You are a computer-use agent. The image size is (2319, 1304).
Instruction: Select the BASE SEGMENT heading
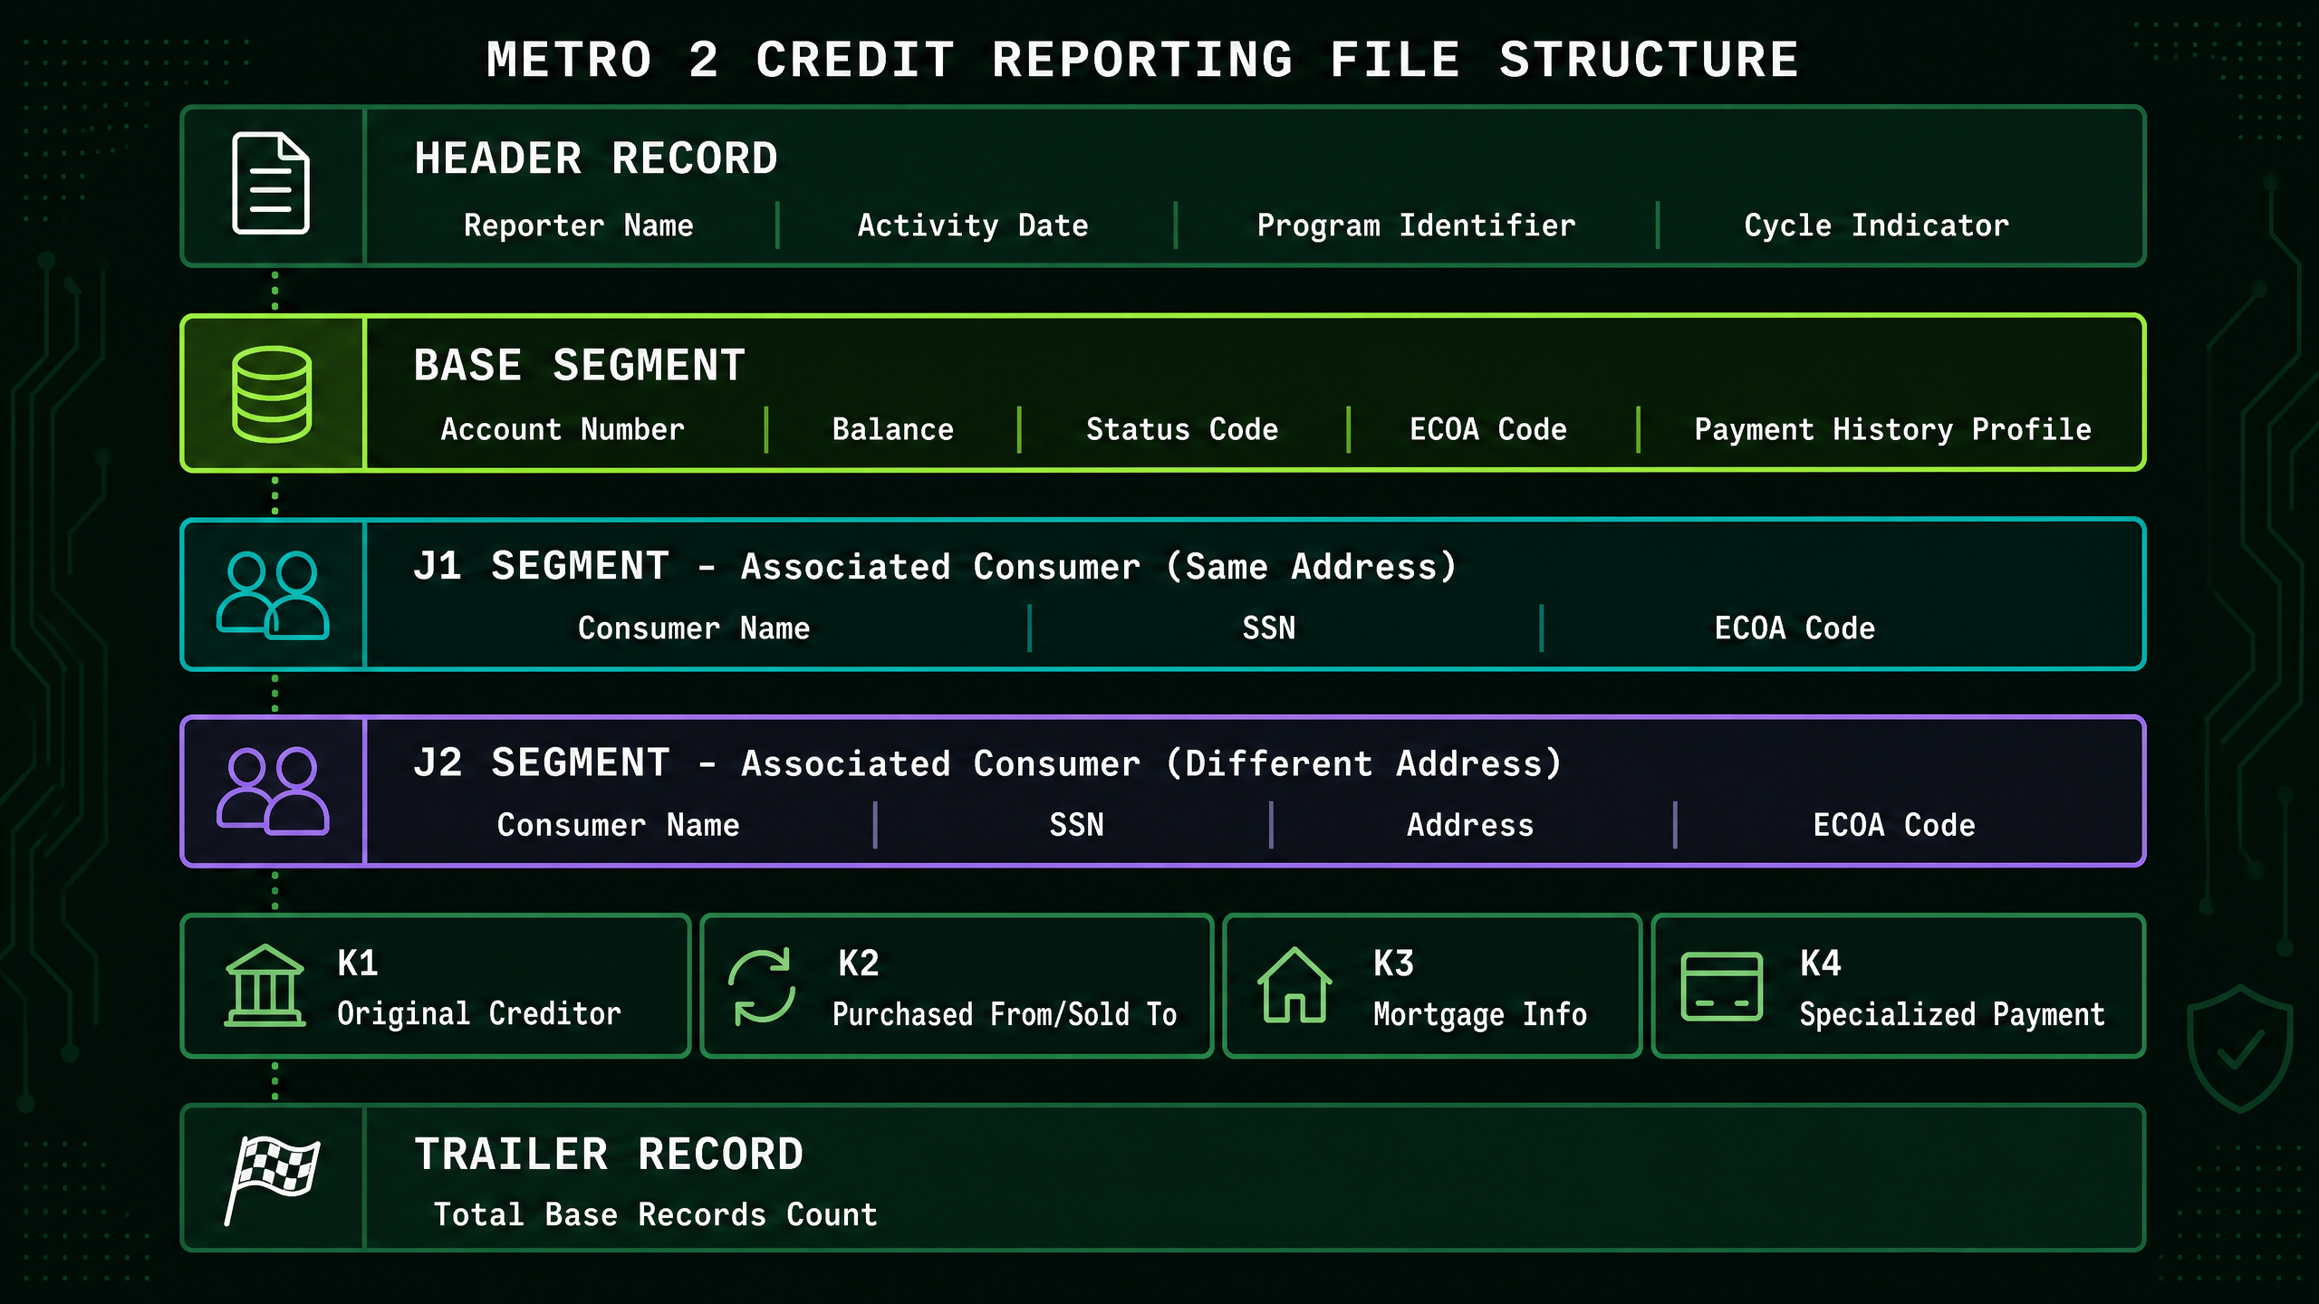click(580, 366)
